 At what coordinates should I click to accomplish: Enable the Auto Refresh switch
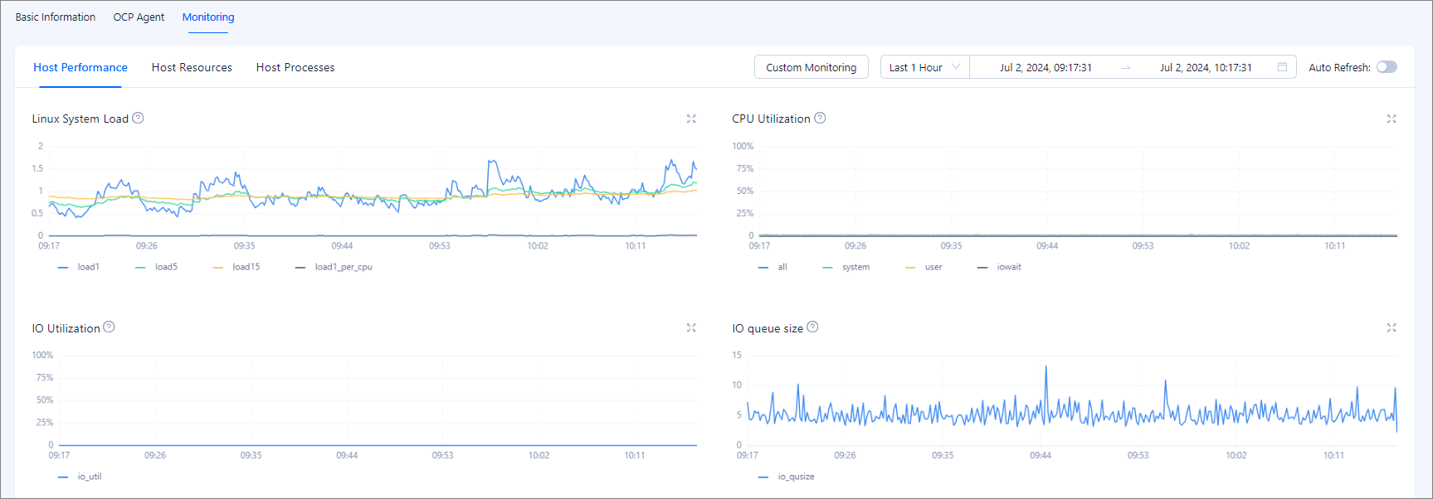click(1387, 67)
